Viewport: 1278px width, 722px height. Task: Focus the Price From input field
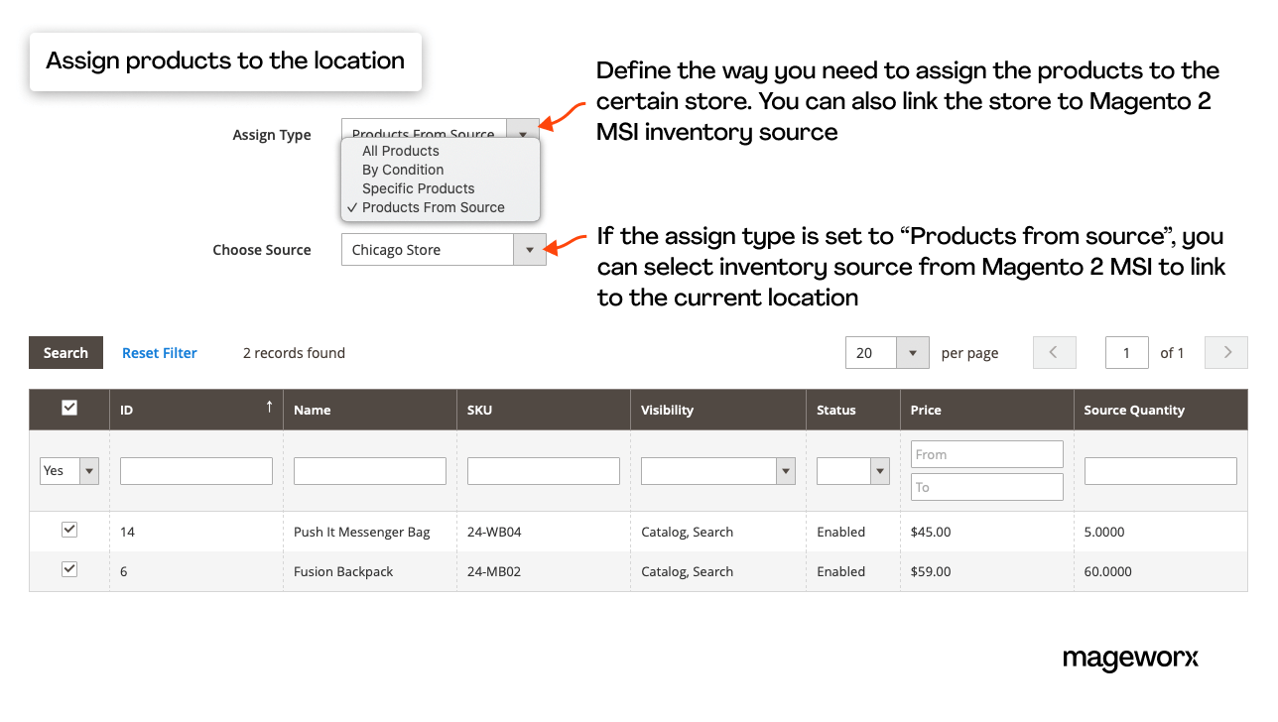point(986,454)
